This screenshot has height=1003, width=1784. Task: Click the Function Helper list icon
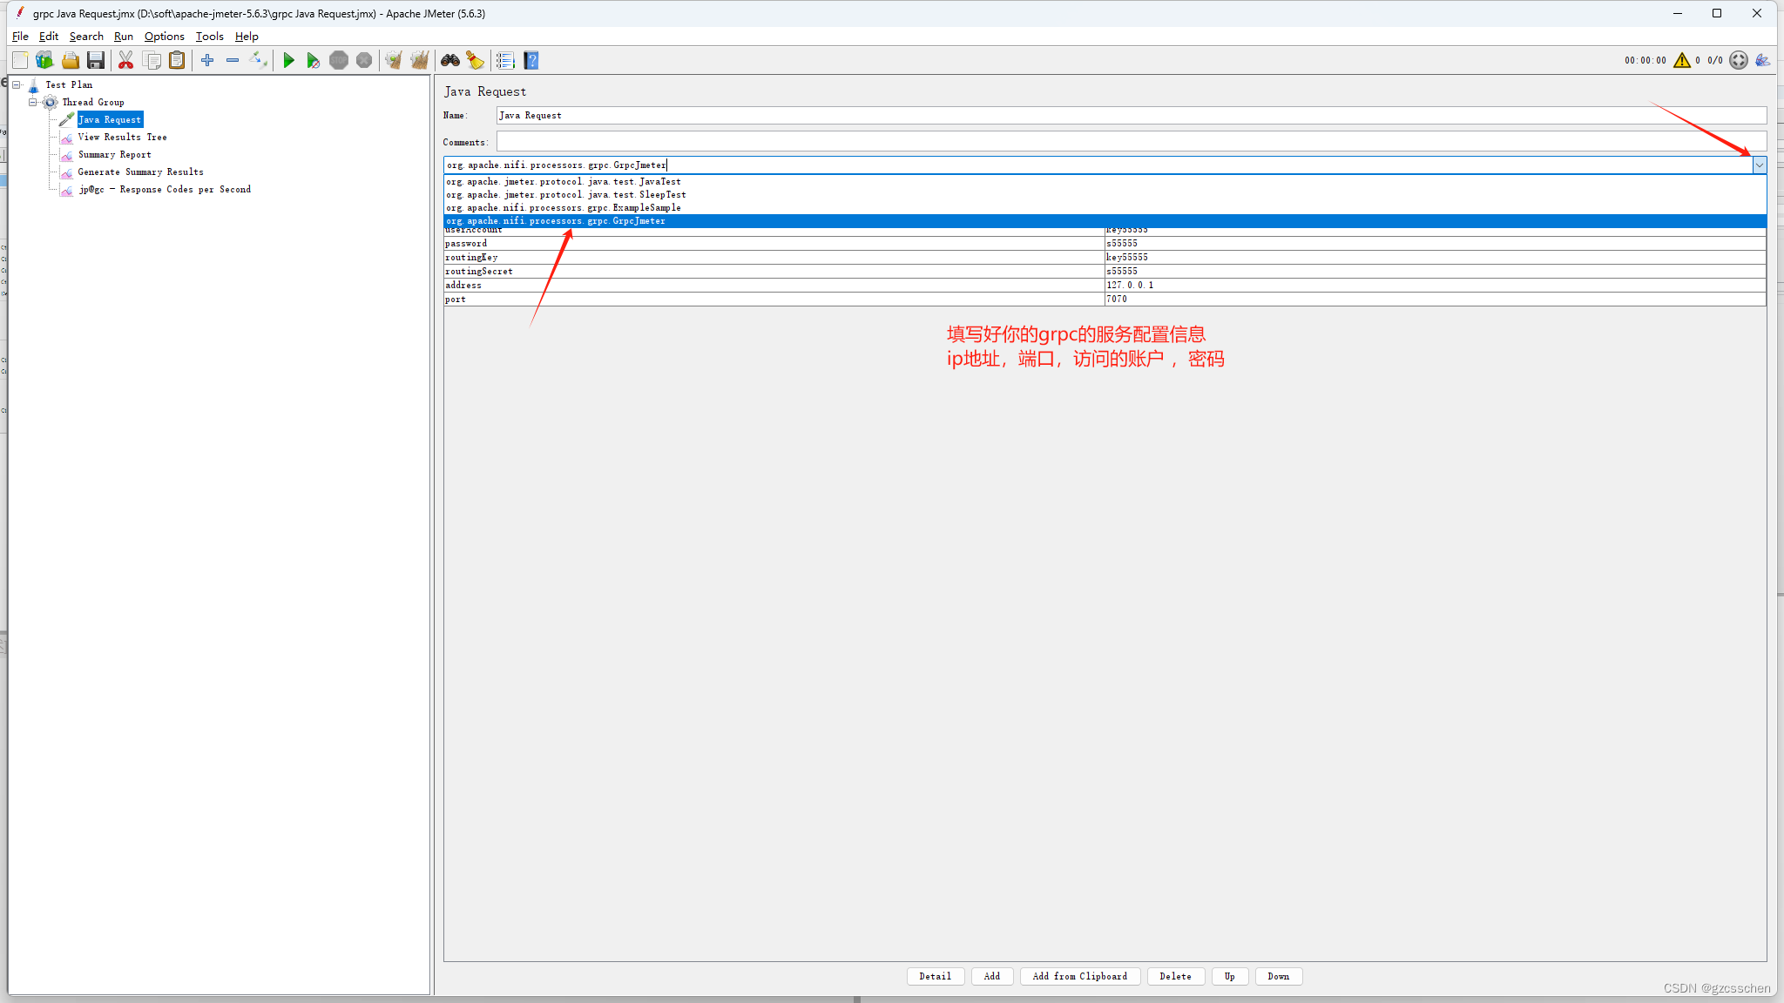pos(505,60)
